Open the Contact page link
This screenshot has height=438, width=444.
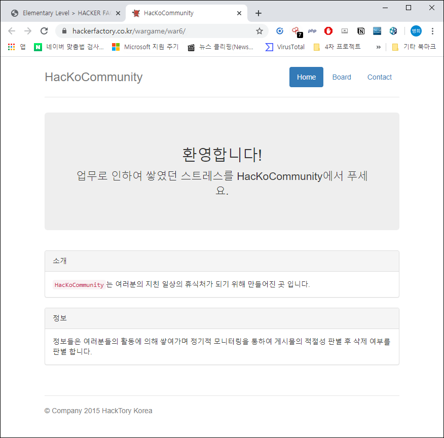[379, 77]
